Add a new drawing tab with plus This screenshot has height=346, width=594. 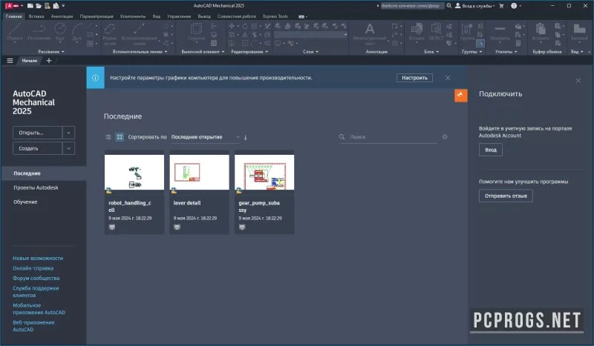pos(48,61)
